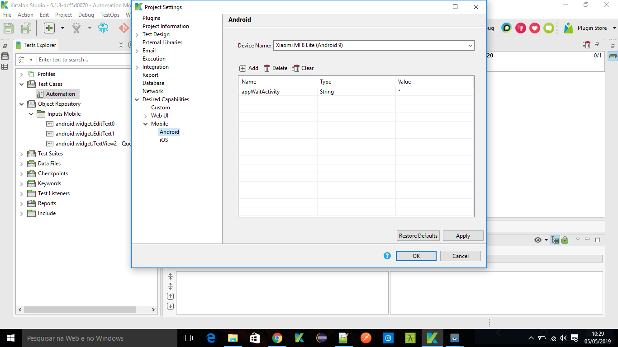Select iOS under Mobile capabilities
The image size is (618, 347).
coord(164,140)
